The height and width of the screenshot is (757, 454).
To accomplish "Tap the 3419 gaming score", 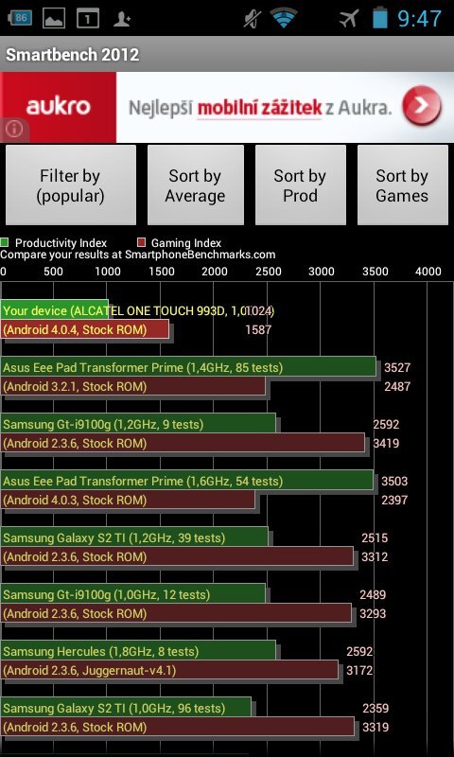I will [x=386, y=443].
